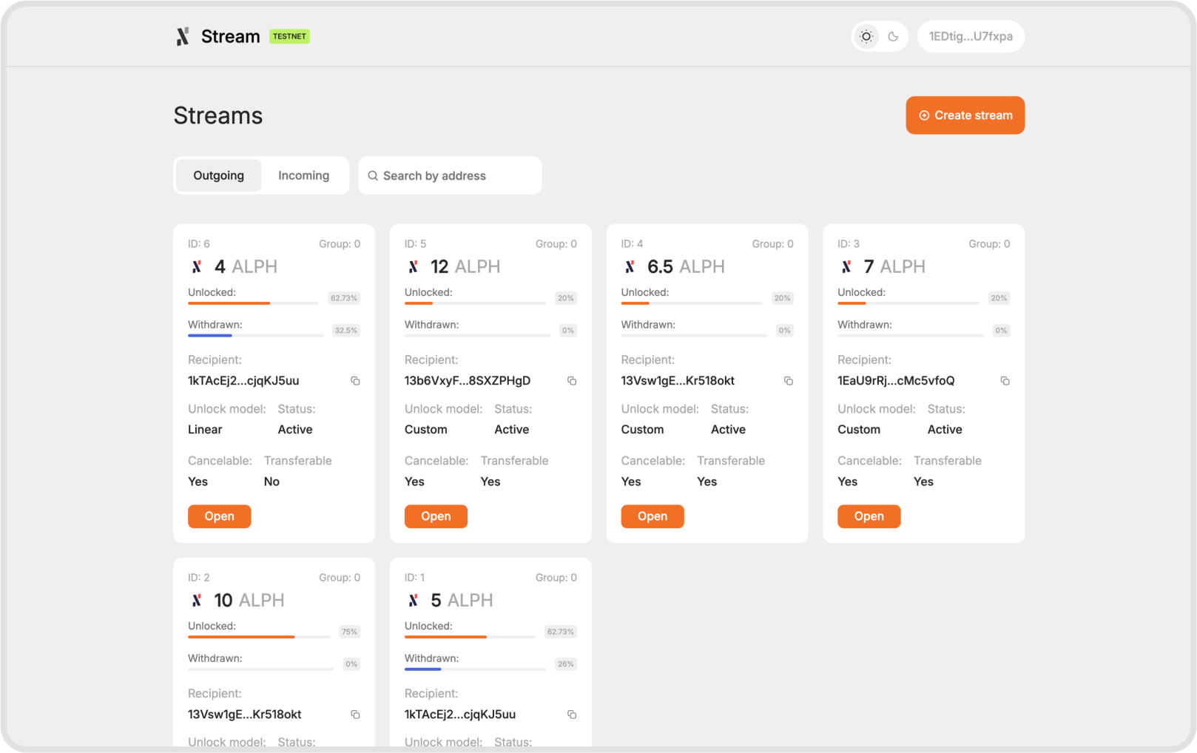Copy recipient address 1EaU9rRj...cMc5vfoQ

click(1005, 381)
